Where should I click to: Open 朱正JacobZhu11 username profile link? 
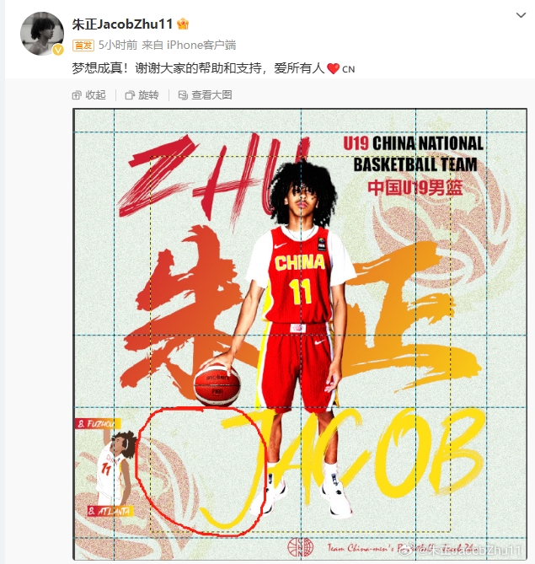122,24
